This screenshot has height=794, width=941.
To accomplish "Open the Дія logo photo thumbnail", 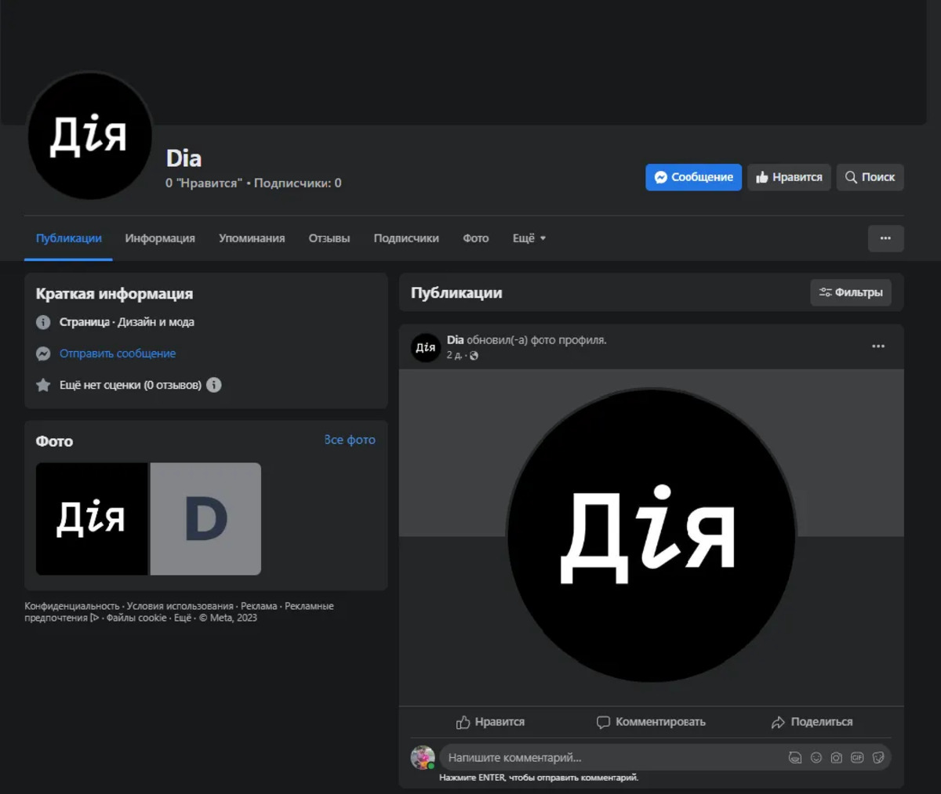I will [92, 519].
